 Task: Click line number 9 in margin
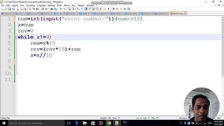(x=9, y=67)
